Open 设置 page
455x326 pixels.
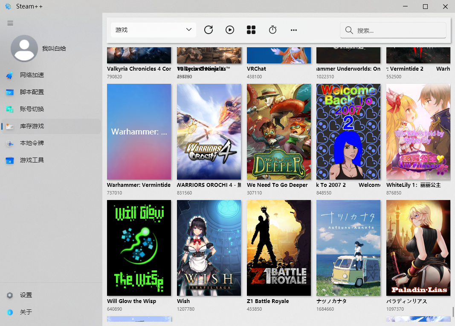coord(51,295)
